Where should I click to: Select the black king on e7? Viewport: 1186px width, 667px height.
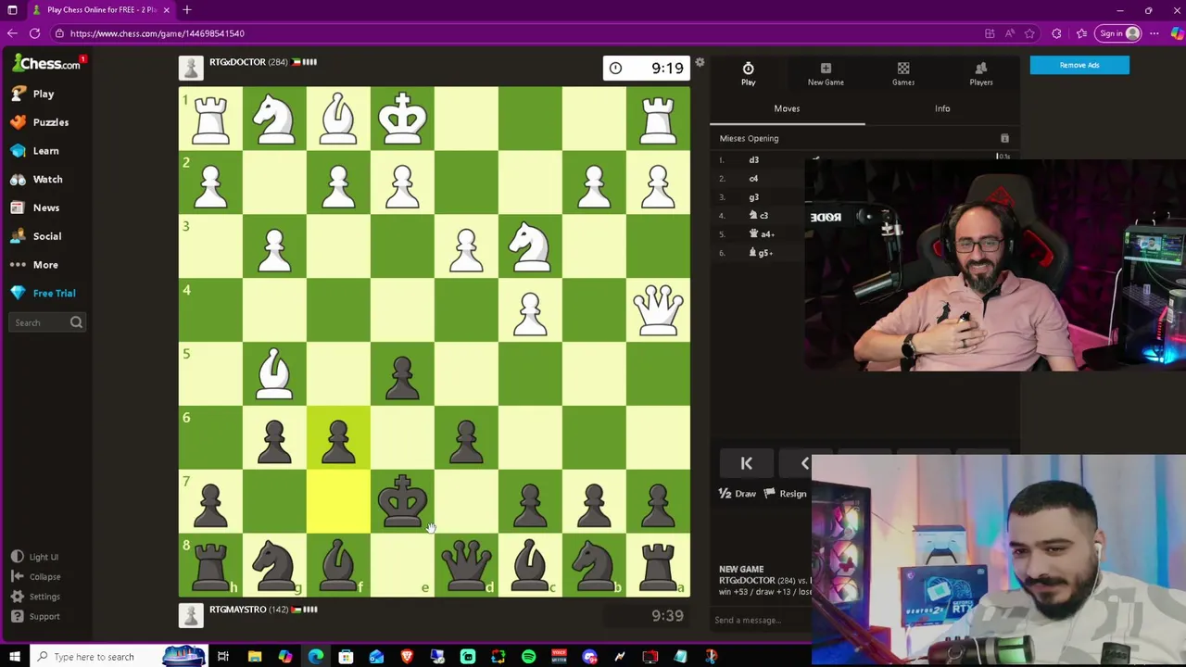(x=402, y=501)
